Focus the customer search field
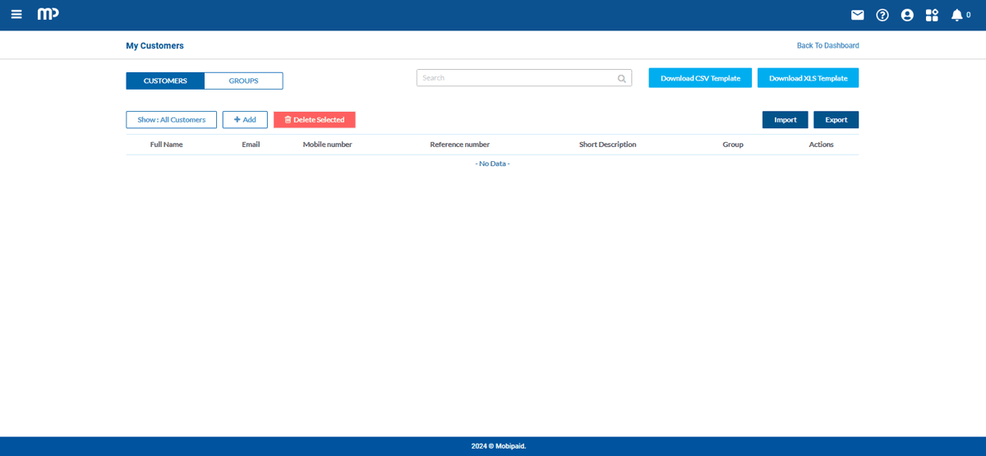 pyautogui.click(x=516, y=78)
